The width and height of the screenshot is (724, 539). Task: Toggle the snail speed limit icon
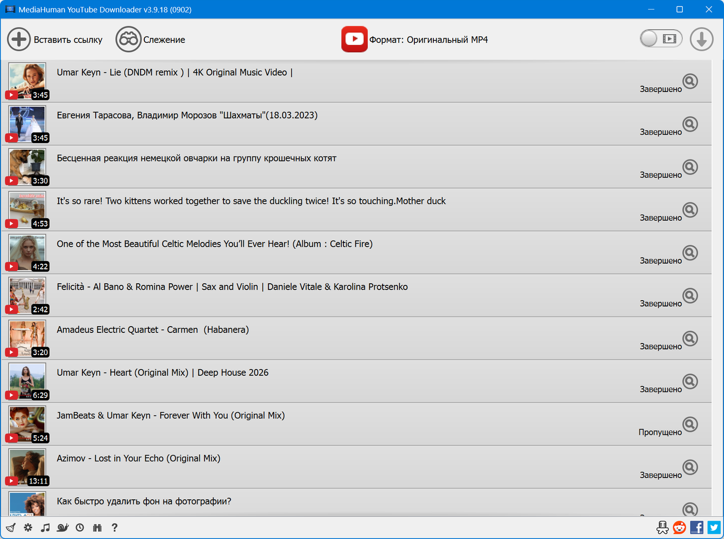click(x=63, y=527)
